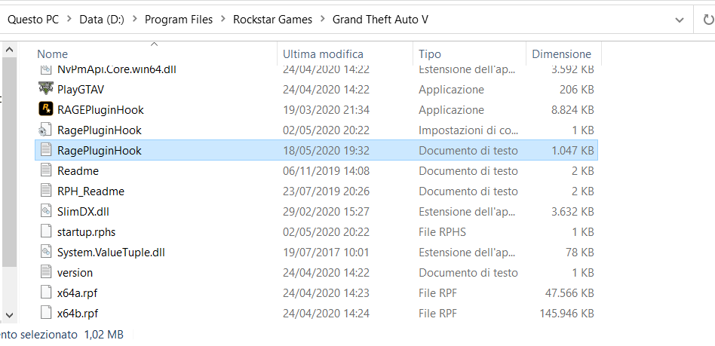Click the SlimDX.dll file icon
The image size is (715, 346).
pyautogui.click(x=45, y=211)
